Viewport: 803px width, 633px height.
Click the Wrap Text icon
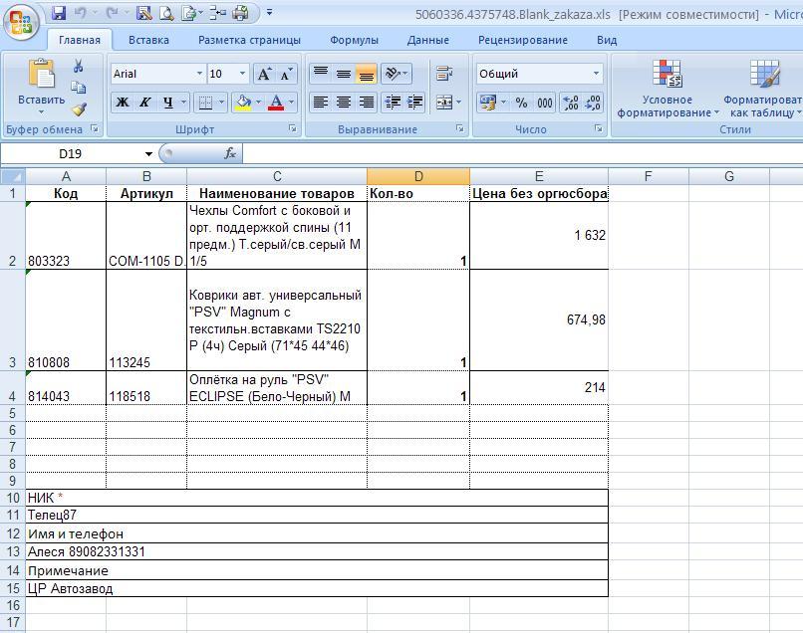pos(444,75)
